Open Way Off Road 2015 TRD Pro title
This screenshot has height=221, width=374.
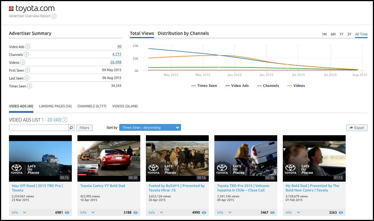pos(37,188)
